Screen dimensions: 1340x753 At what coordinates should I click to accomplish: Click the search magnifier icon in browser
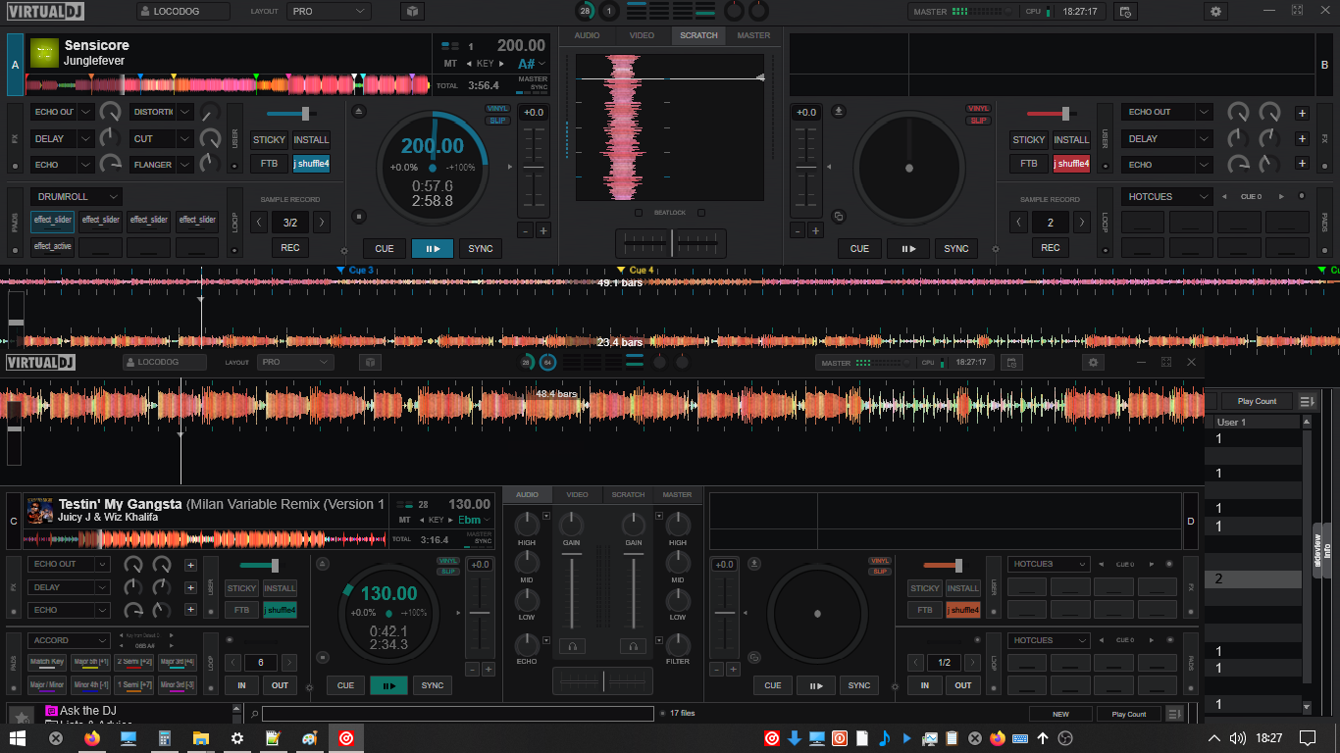click(x=254, y=714)
